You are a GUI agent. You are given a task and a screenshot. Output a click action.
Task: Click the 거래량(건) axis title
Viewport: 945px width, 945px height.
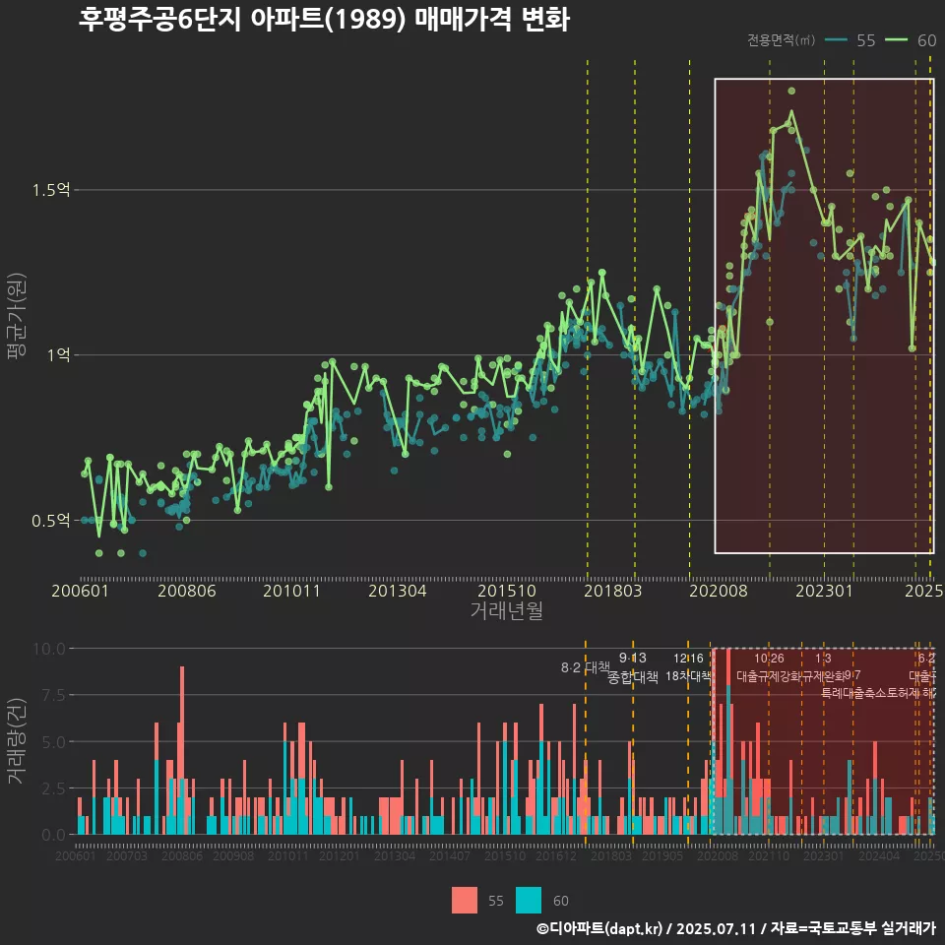point(17,741)
